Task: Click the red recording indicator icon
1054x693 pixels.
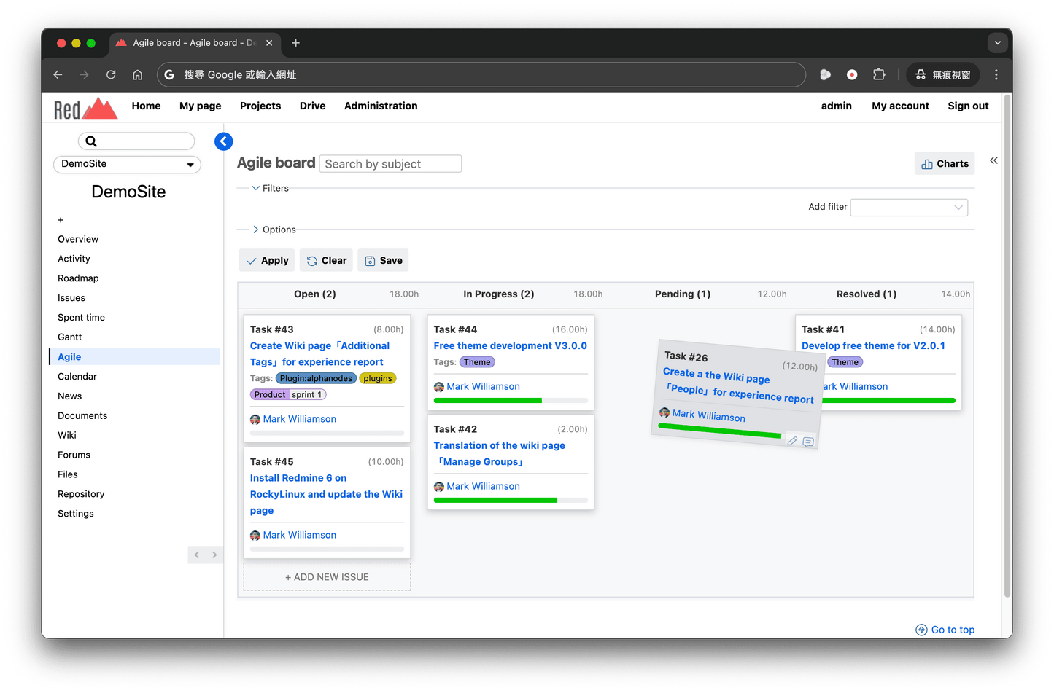Action: tap(851, 74)
